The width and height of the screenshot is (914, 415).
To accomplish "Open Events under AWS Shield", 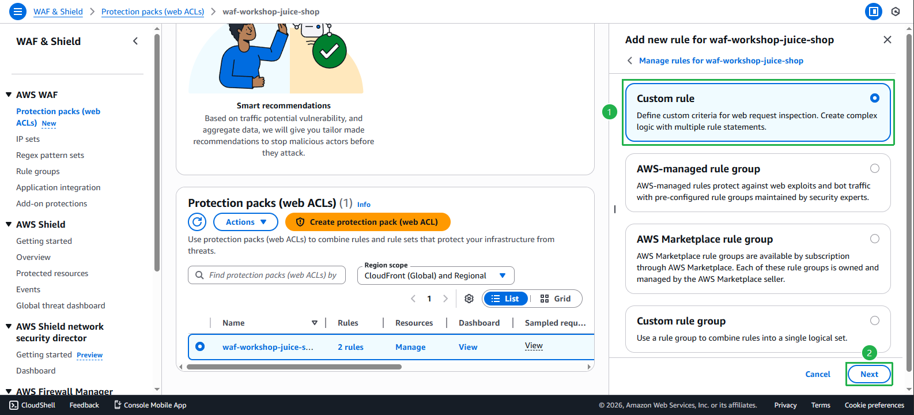I will coord(28,289).
